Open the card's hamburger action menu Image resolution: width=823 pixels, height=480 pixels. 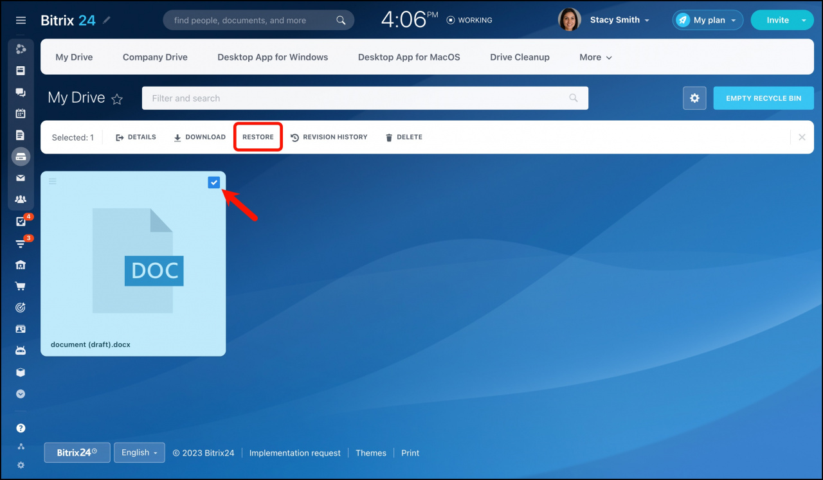point(53,181)
